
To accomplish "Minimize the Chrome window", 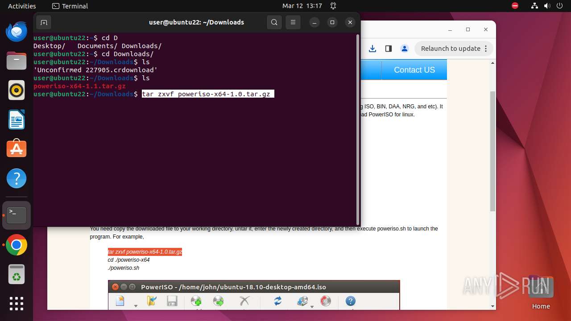I will [450, 29].
